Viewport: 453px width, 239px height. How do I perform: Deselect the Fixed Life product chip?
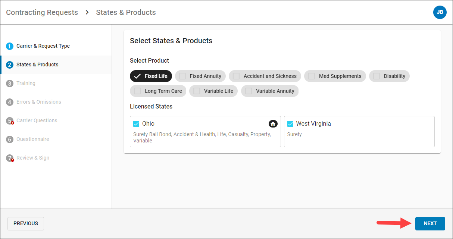151,76
